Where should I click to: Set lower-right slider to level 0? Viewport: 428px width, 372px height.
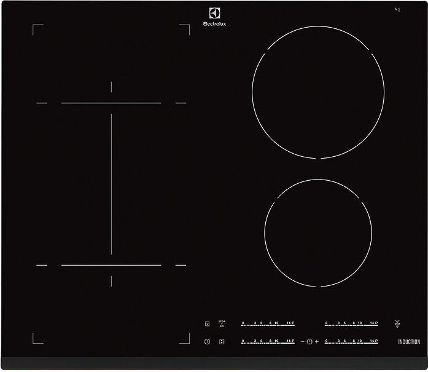[x=326, y=341]
